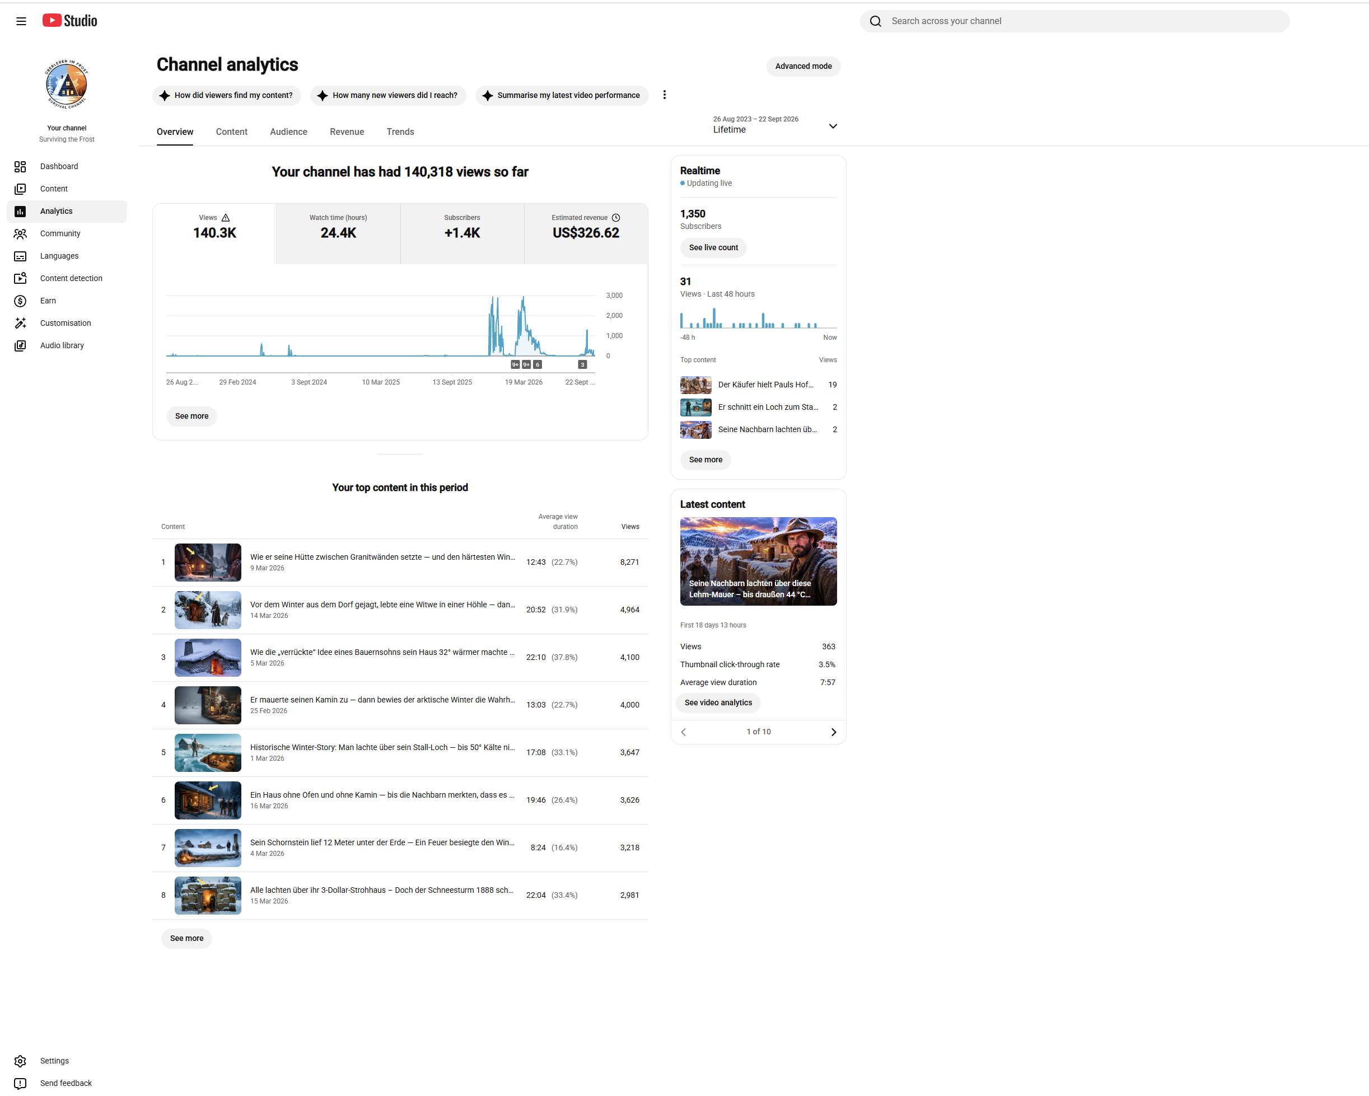Click the clock icon beside Estimated revenue

[x=616, y=218]
